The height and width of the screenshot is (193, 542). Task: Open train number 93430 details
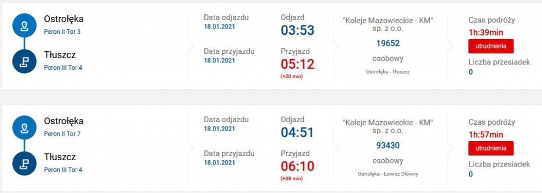click(388, 145)
